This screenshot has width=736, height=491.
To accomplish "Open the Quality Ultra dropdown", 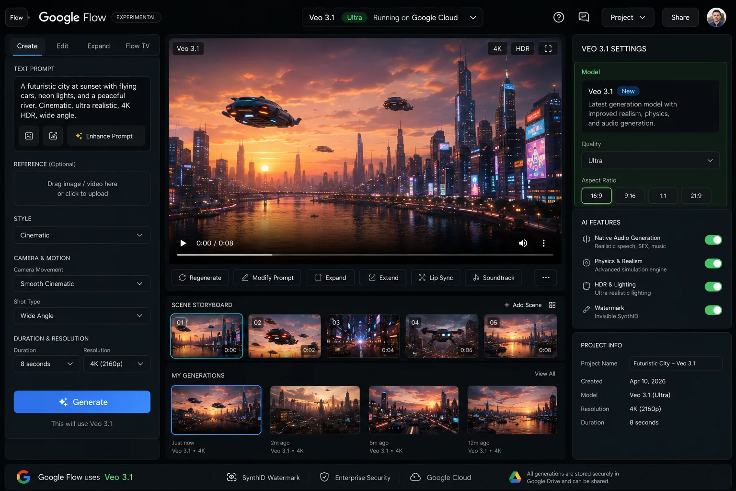I will tap(650, 161).
